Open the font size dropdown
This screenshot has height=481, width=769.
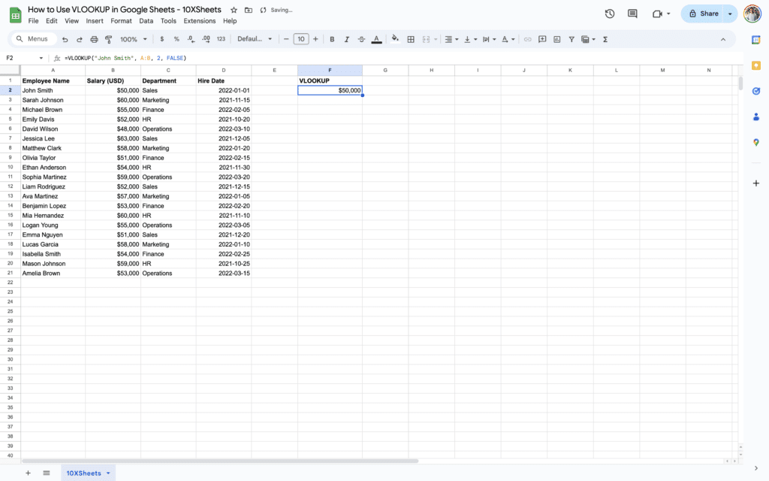click(x=301, y=38)
